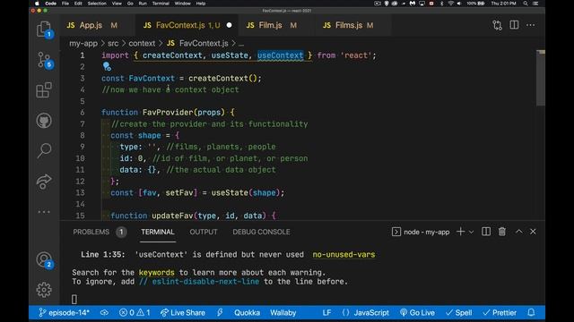Viewport: 574px width, 322px height.
Task: Create a new terminal with the plus icon
Action: [460, 232]
